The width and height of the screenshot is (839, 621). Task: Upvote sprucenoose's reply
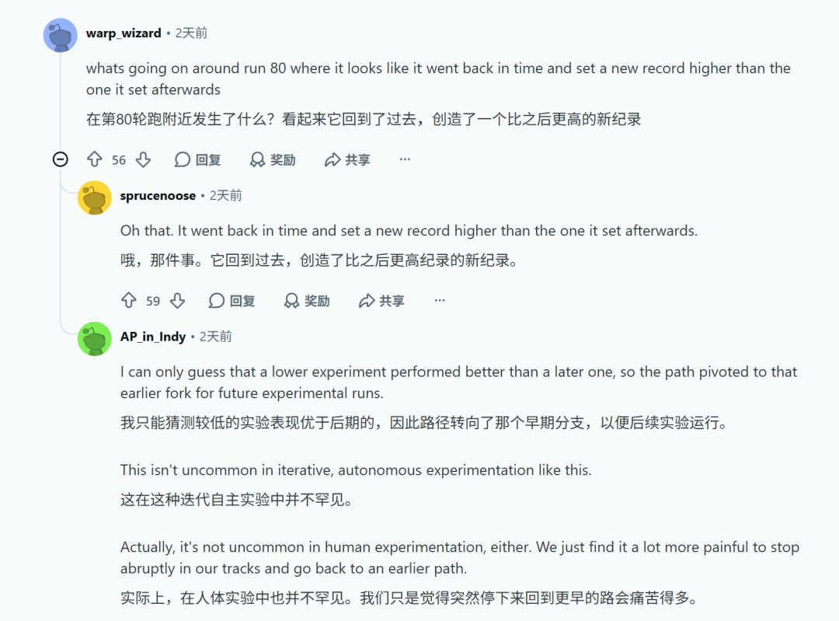pos(129,300)
